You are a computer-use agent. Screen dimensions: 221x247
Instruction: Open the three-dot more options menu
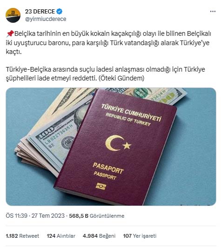tap(213, 11)
